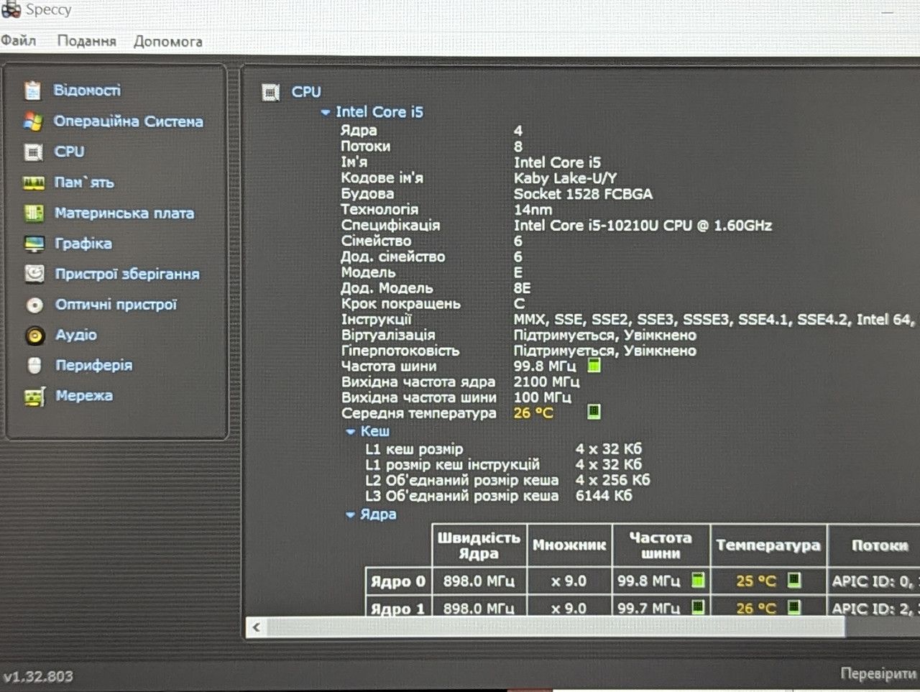Open the Подання menu
This screenshot has width=920, height=692.
86,41
